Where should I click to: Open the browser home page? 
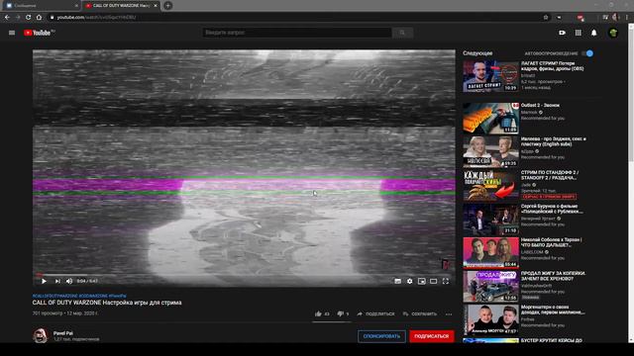(39, 18)
